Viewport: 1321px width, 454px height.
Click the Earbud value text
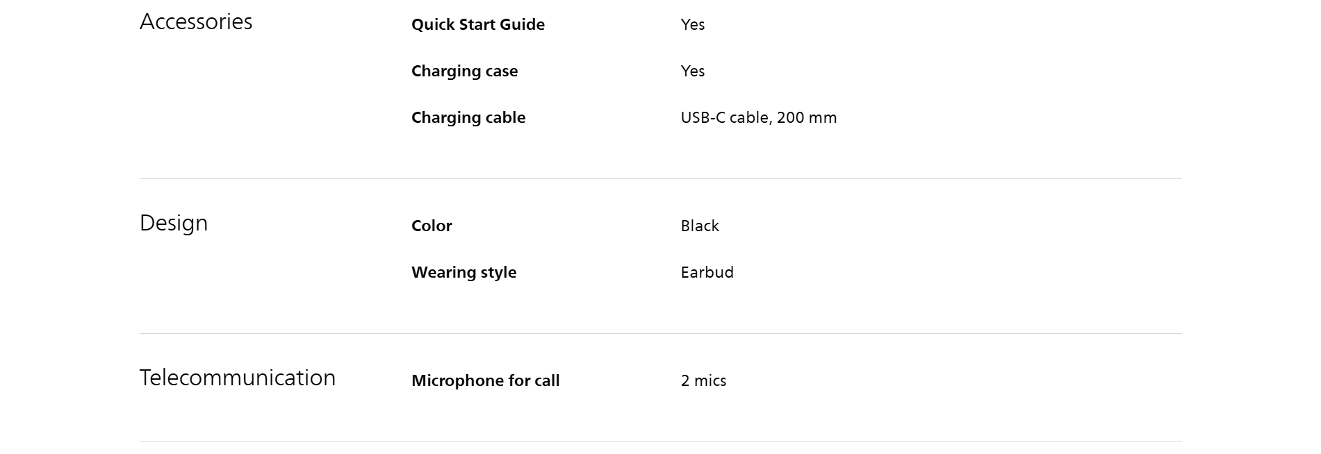[707, 273]
